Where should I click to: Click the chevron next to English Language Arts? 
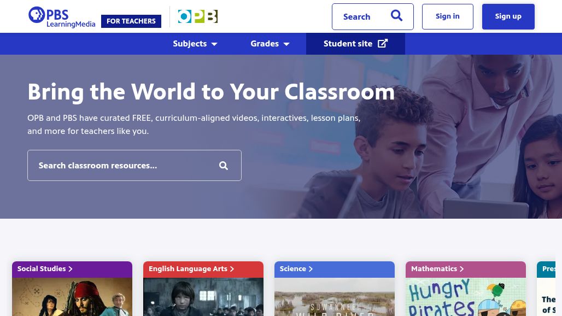coord(232,268)
